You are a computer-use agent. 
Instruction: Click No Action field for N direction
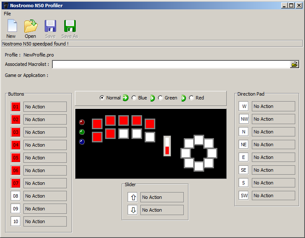click(x=274, y=132)
